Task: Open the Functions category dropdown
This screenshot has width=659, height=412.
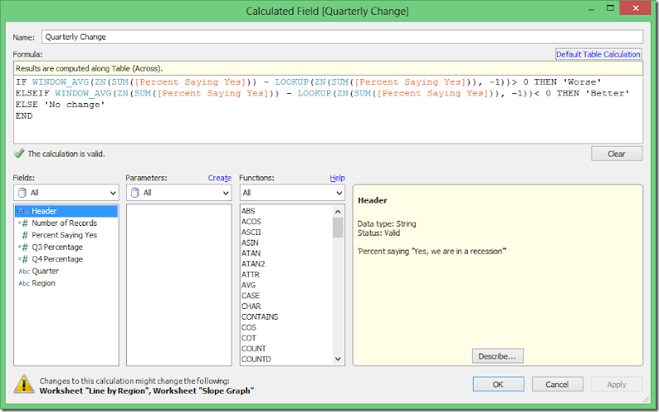Action: 292,193
